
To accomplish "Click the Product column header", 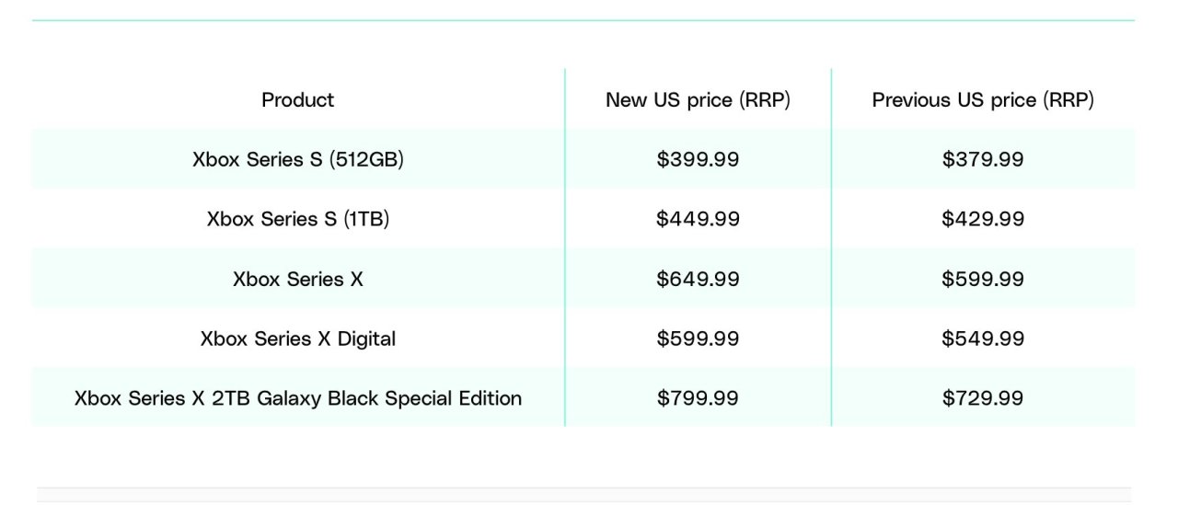I will [x=297, y=99].
